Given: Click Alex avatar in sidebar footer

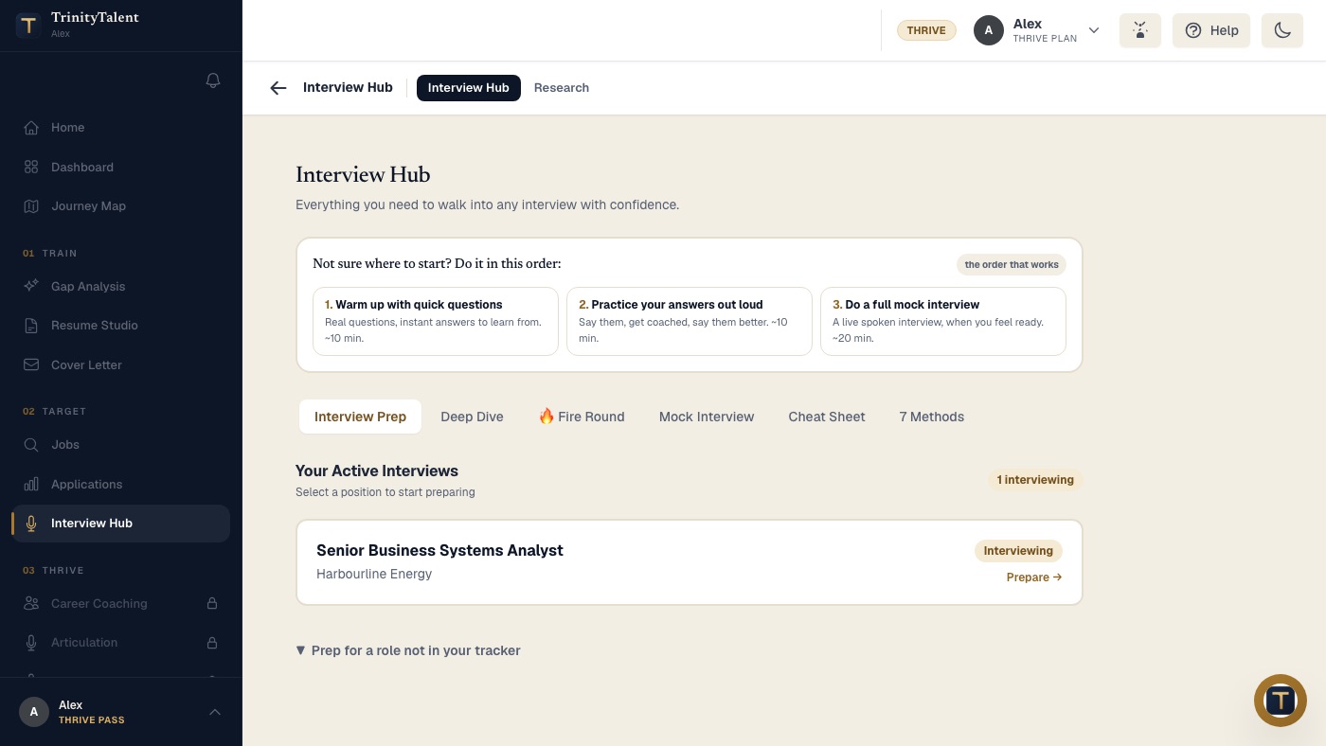Looking at the screenshot, I should [x=34, y=712].
